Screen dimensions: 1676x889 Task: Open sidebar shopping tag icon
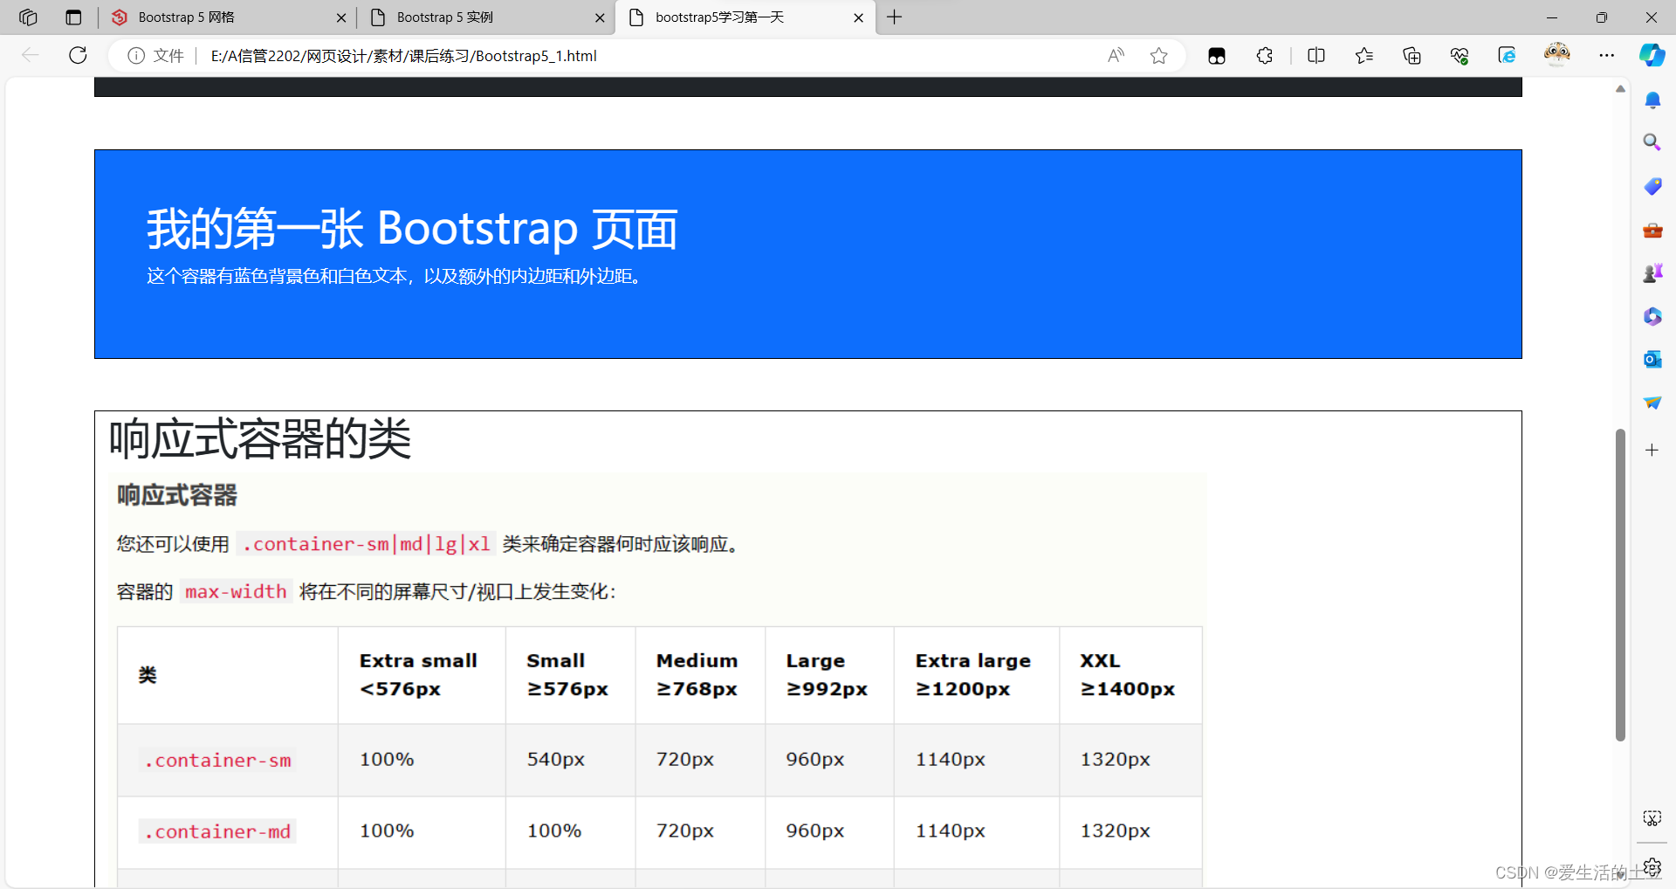pos(1652,186)
